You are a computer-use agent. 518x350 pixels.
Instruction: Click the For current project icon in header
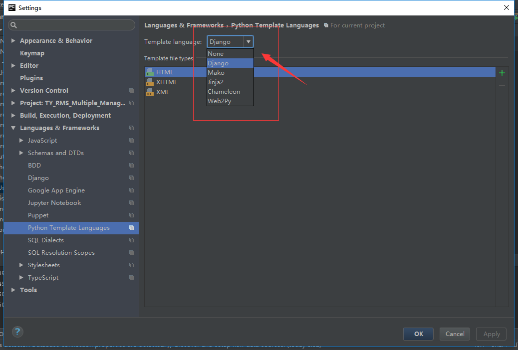(x=326, y=25)
